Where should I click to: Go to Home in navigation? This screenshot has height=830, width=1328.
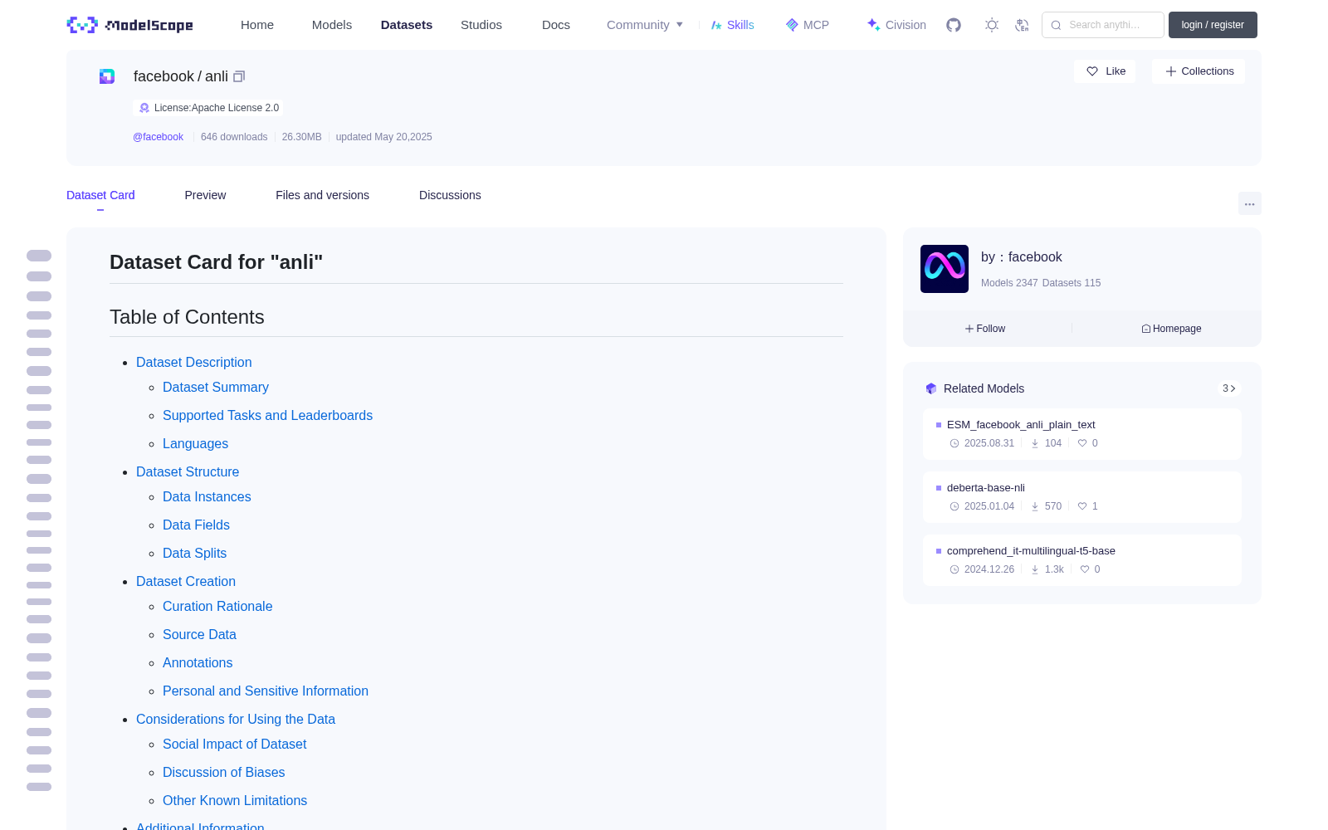click(x=257, y=25)
